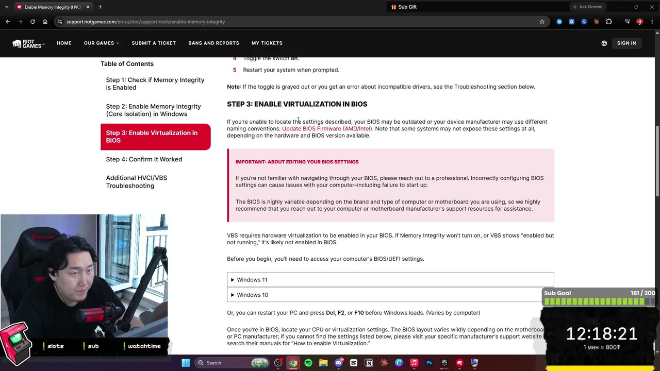Reload the current page
Screen dimensions: 660x371
pyautogui.click(x=32, y=22)
